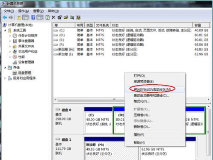The image size is (213, 160).
Task: Sort by the 文件系统 column header
Action: point(102,25)
